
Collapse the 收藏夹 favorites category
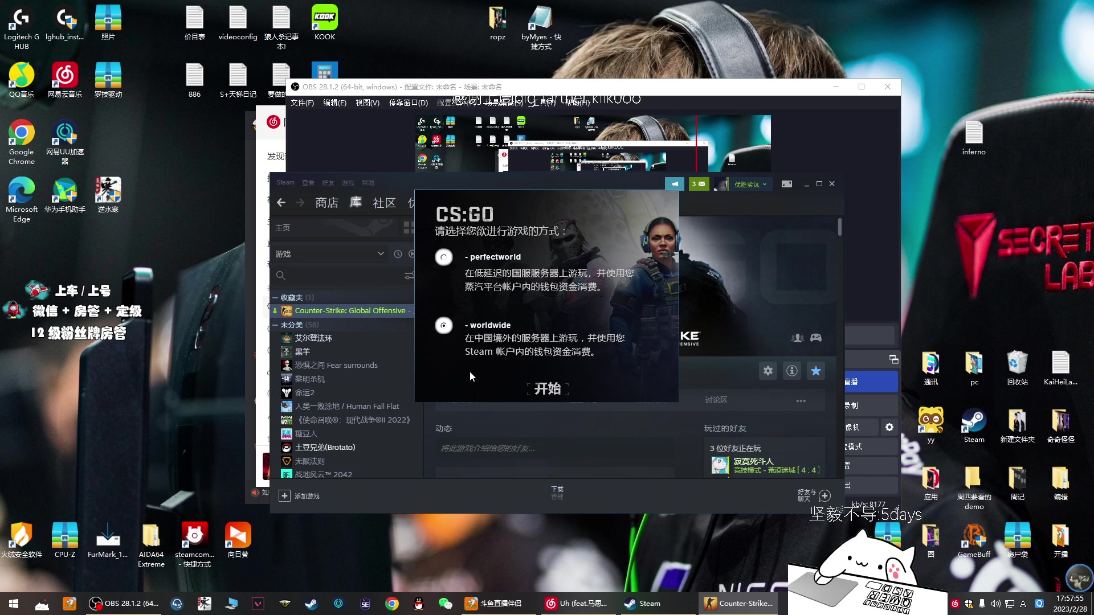click(275, 298)
